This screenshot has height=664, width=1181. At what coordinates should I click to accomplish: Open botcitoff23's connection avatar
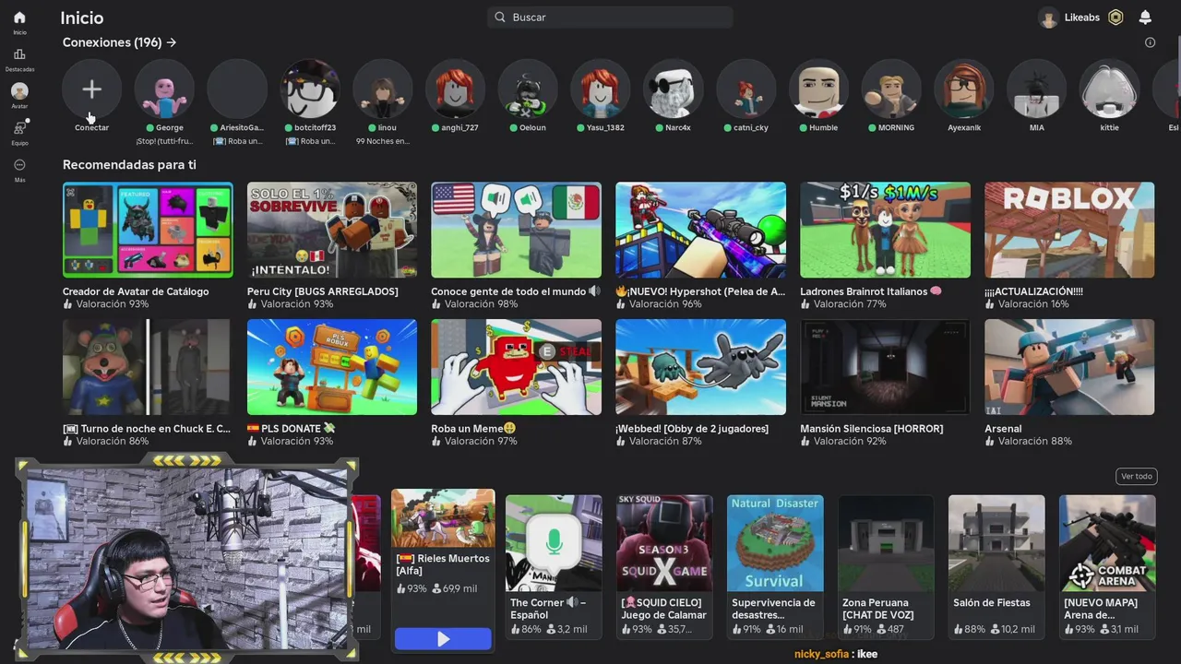(x=310, y=89)
